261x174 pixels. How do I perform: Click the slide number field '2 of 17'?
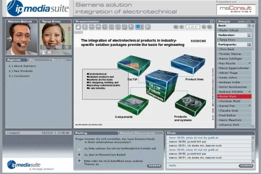tap(193, 27)
